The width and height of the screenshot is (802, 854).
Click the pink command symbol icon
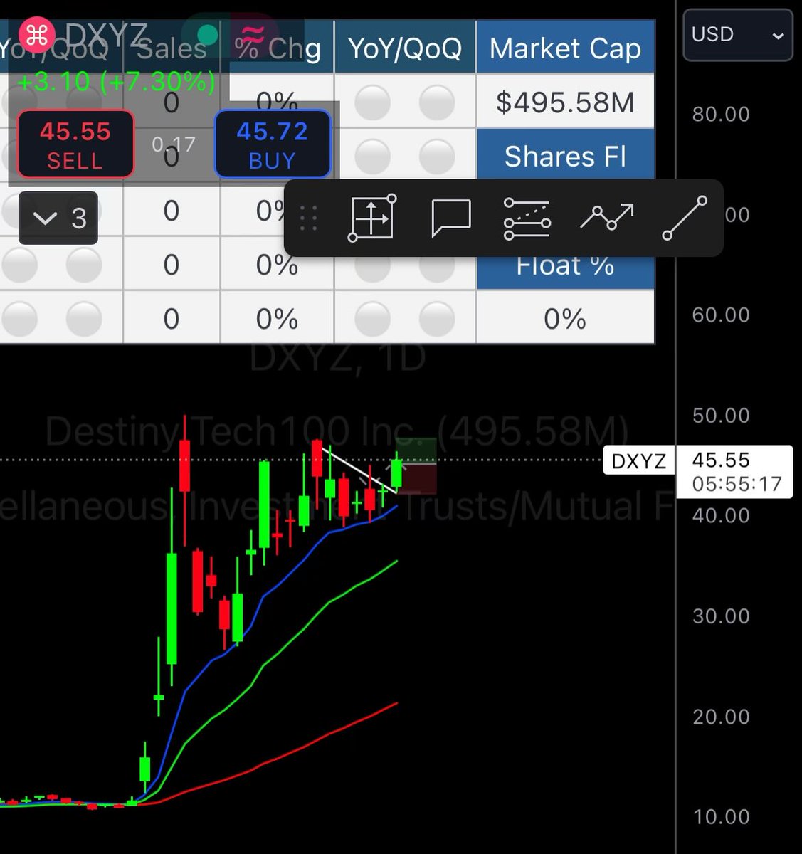click(x=37, y=34)
